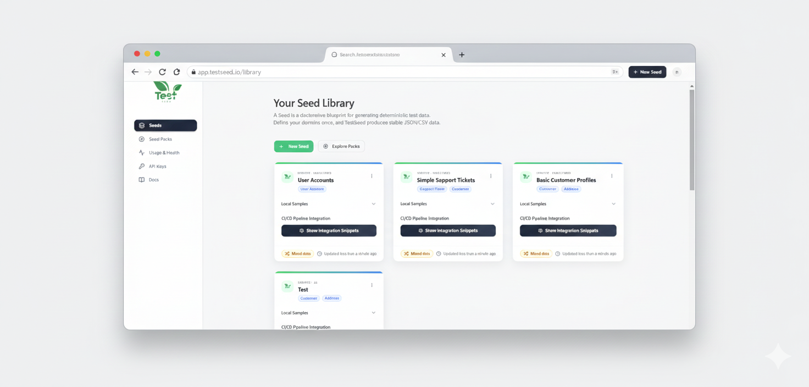The image size is (809, 387).
Task: Open three-dot menu on Simple Support Tickets card
Action: [491, 176]
